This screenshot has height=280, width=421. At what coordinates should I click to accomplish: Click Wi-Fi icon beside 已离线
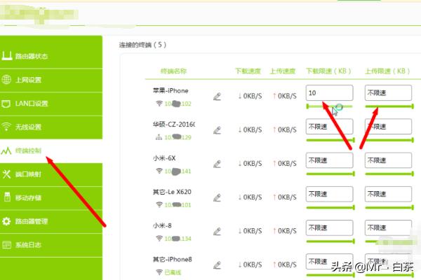(159, 272)
